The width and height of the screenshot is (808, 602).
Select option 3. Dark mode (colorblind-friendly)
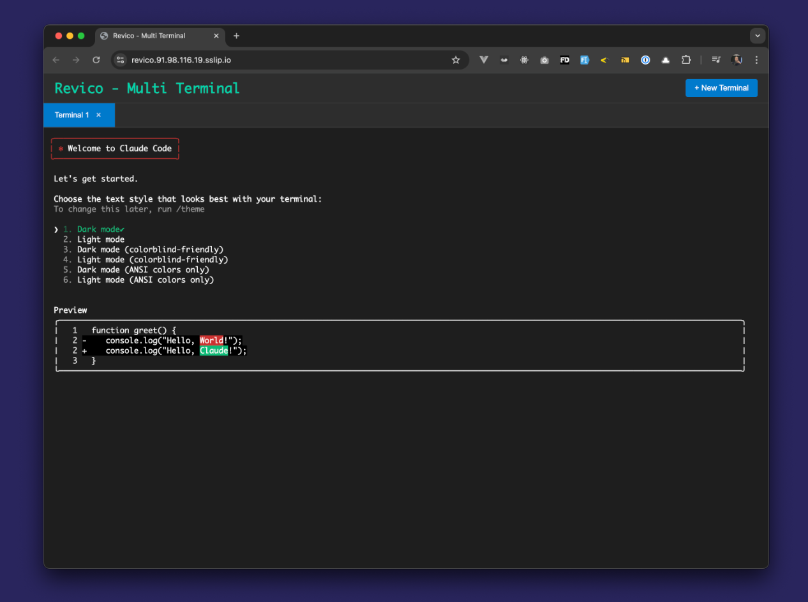coord(144,250)
